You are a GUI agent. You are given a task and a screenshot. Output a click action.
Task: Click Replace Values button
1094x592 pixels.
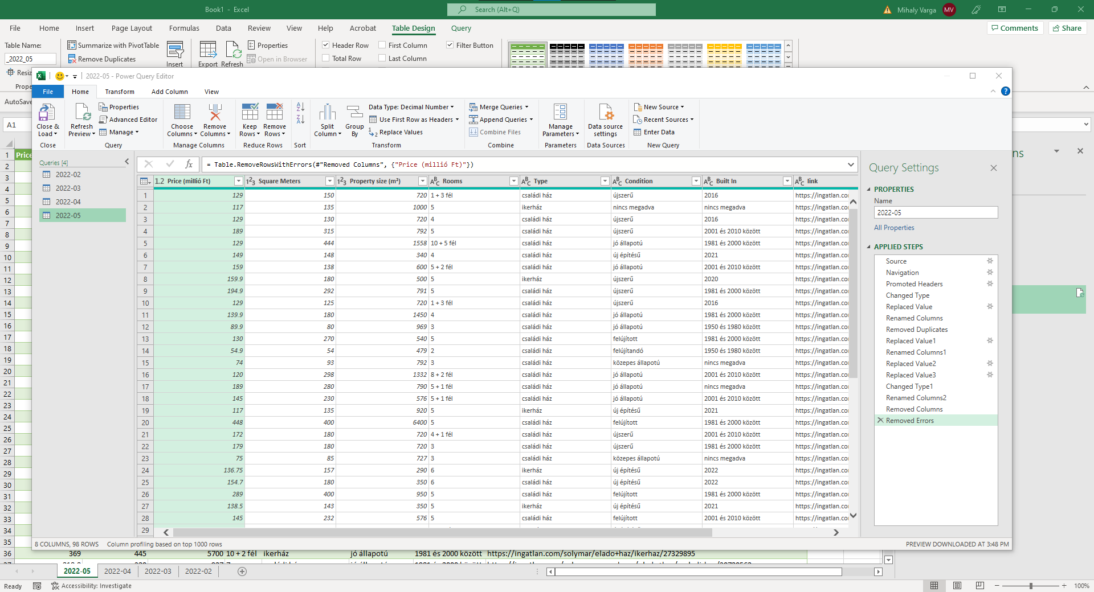[396, 132]
